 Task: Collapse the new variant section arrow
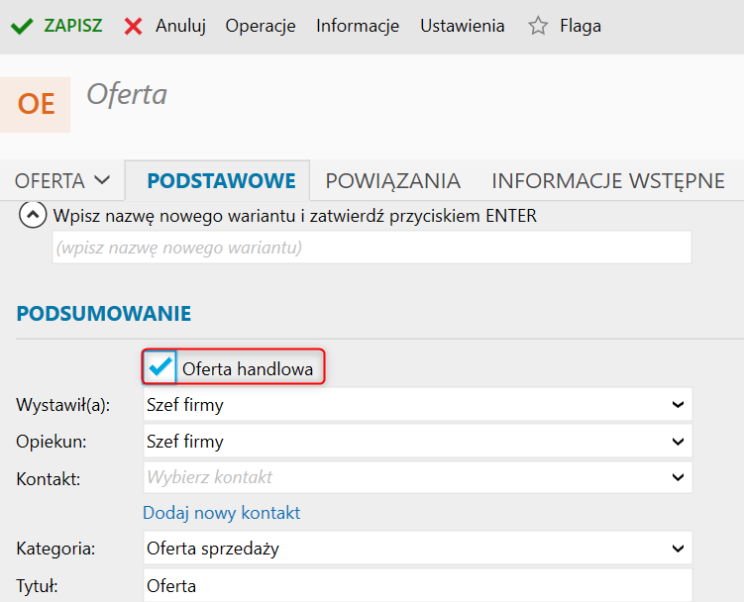point(33,215)
